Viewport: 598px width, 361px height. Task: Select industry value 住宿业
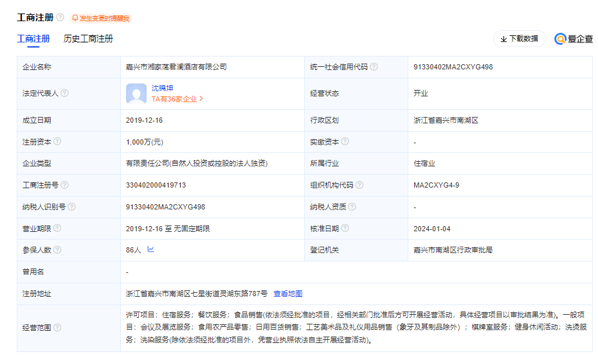pos(424,163)
